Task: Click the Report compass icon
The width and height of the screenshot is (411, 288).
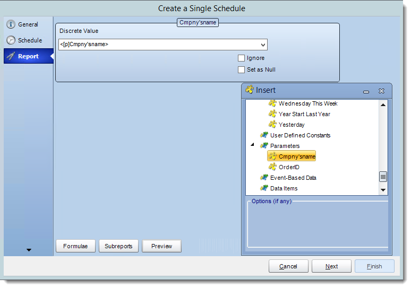Action: pos(11,56)
